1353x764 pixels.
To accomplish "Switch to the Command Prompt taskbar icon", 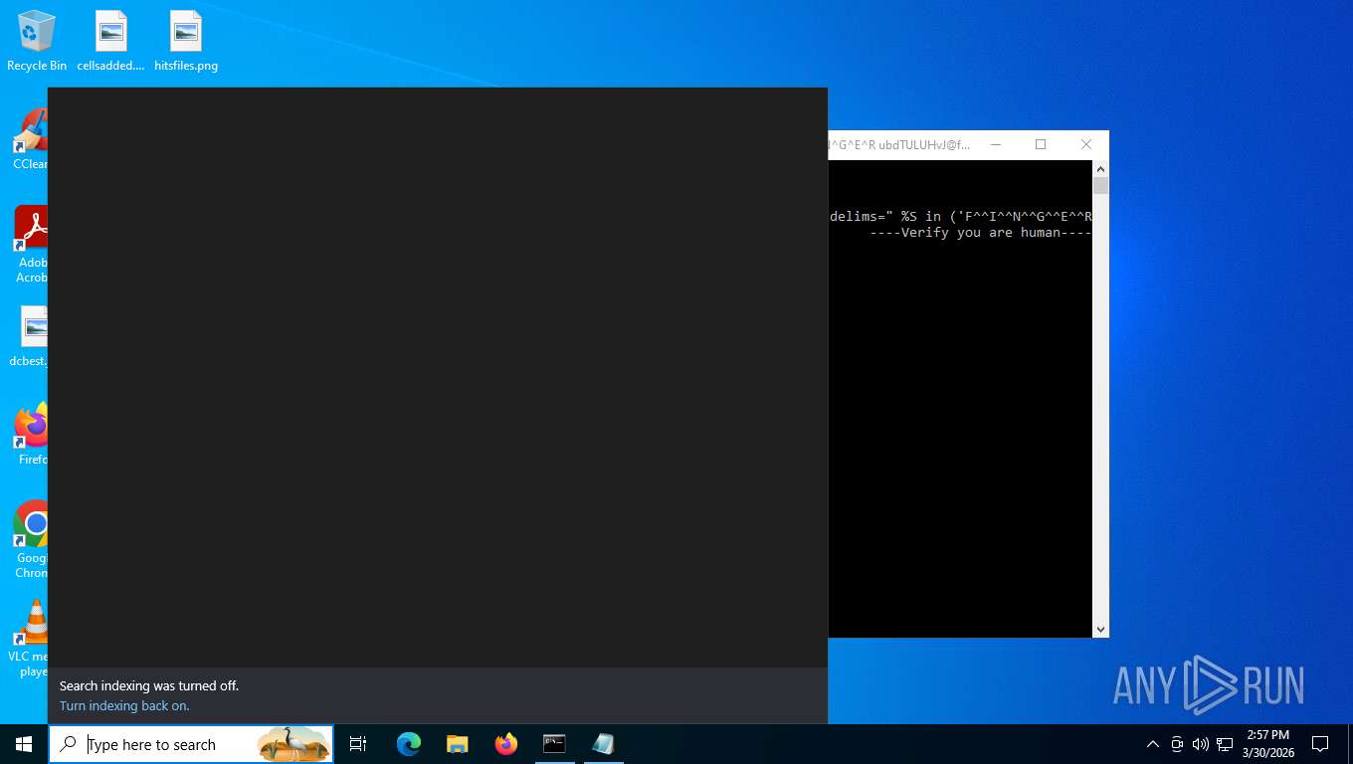I will tap(554, 744).
